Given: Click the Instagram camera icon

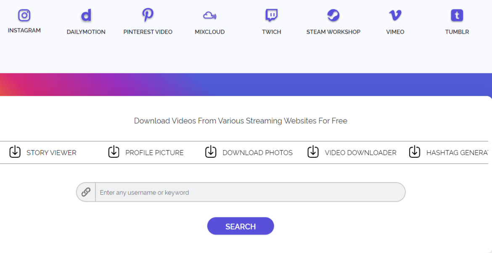Looking at the screenshot, I should click(x=24, y=15).
